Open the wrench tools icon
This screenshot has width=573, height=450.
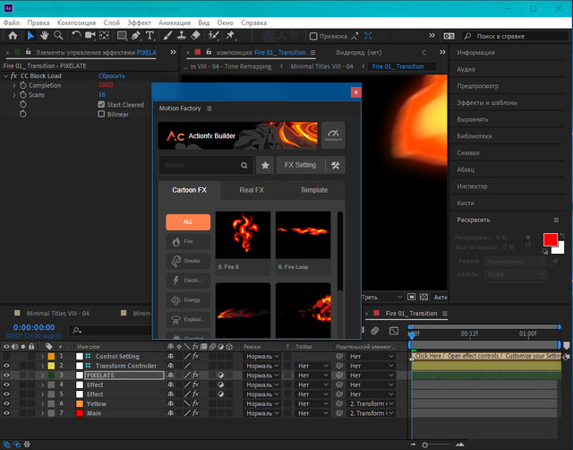pos(334,165)
